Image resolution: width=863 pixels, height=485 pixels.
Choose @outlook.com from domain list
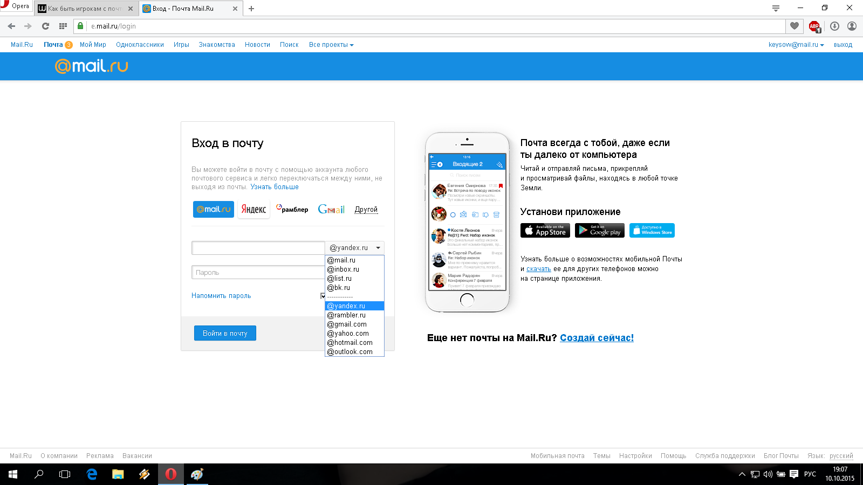(355, 352)
